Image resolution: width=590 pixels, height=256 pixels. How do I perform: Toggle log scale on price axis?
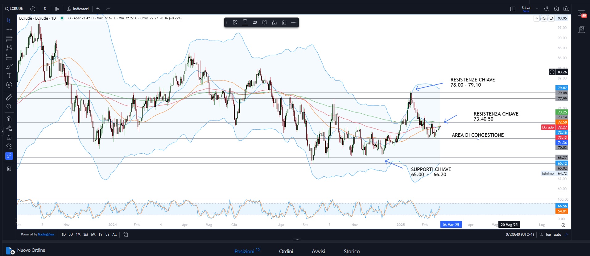548,234
